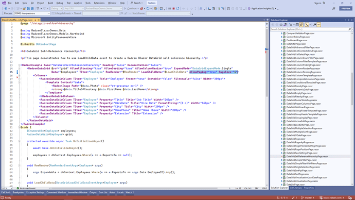Click the Save All icon in toolbar

click(x=32, y=9)
